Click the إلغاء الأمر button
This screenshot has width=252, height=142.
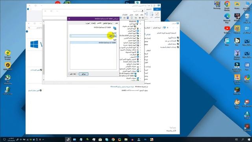72,74
